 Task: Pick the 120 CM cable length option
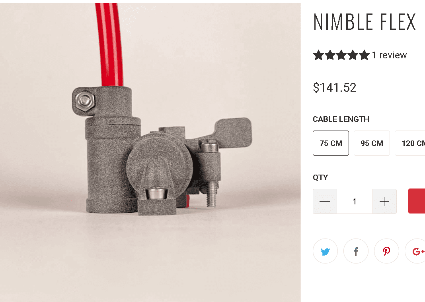tap(410, 143)
